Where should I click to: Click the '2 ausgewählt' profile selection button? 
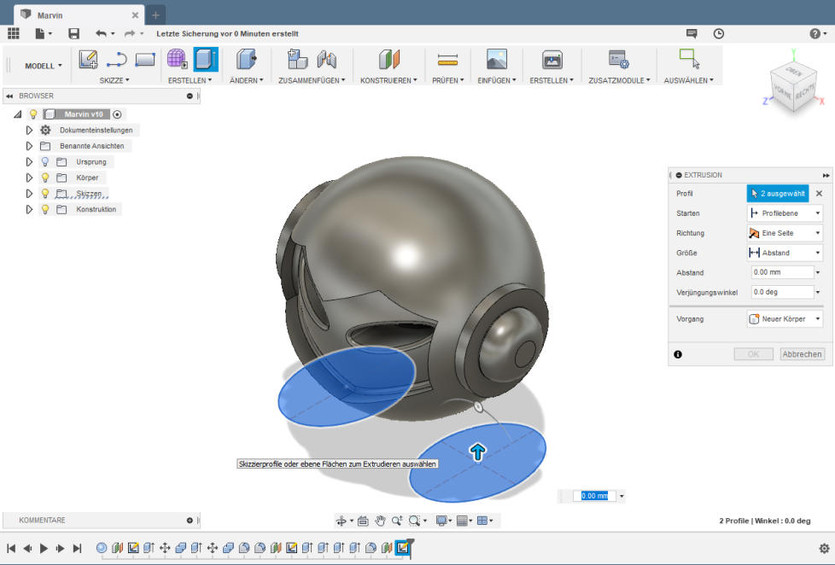pos(778,193)
